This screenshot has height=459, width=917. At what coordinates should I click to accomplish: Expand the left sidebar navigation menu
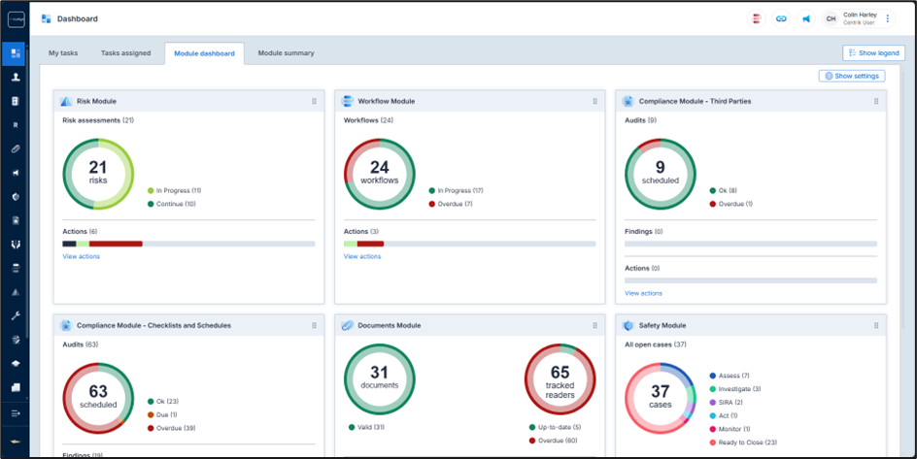click(15, 412)
